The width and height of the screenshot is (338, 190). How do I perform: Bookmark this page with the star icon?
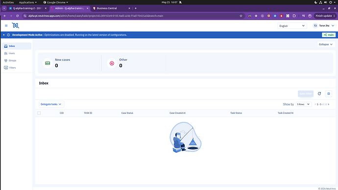coord(241,16)
